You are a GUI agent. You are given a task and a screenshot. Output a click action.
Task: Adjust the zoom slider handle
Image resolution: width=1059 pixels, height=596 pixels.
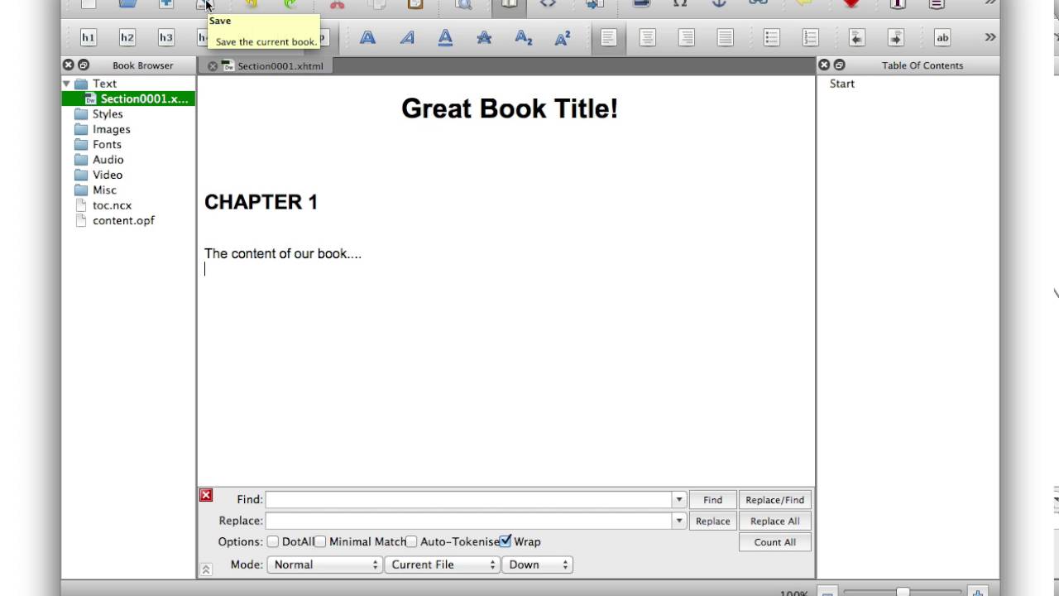point(903,592)
